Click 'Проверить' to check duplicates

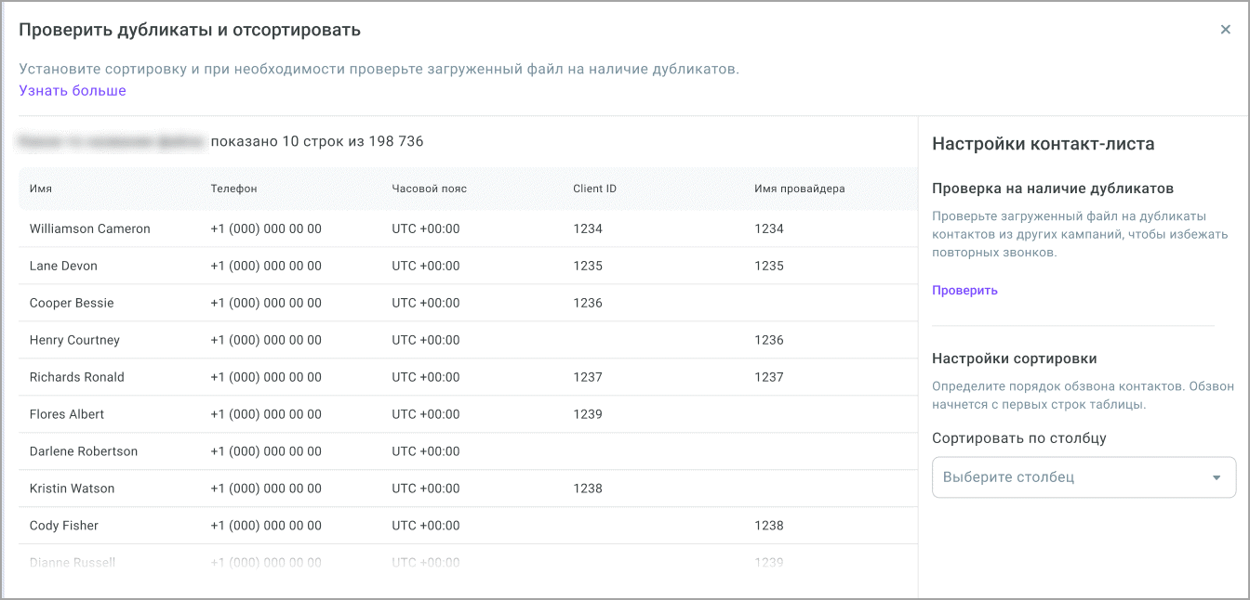pos(964,291)
